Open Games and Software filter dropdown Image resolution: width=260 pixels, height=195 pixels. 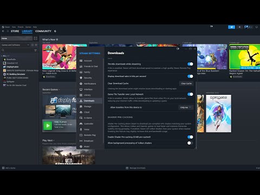[x=15, y=45]
